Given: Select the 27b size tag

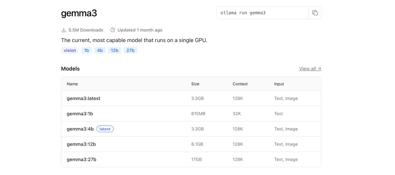Looking at the screenshot, I should tap(130, 50).
